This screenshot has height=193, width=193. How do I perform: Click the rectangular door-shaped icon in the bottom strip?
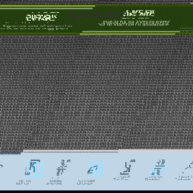(35, 169)
